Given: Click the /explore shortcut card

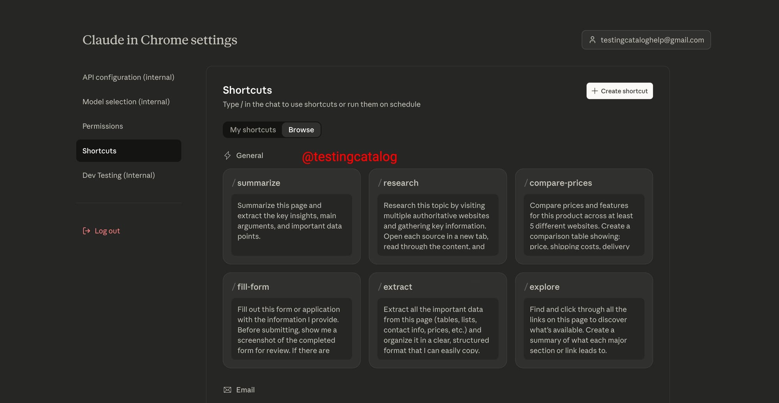Looking at the screenshot, I should click(x=583, y=320).
